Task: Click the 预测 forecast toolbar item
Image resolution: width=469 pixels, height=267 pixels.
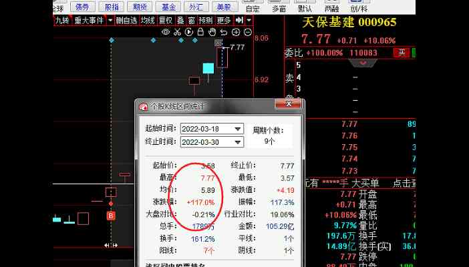Action: [x=206, y=20]
